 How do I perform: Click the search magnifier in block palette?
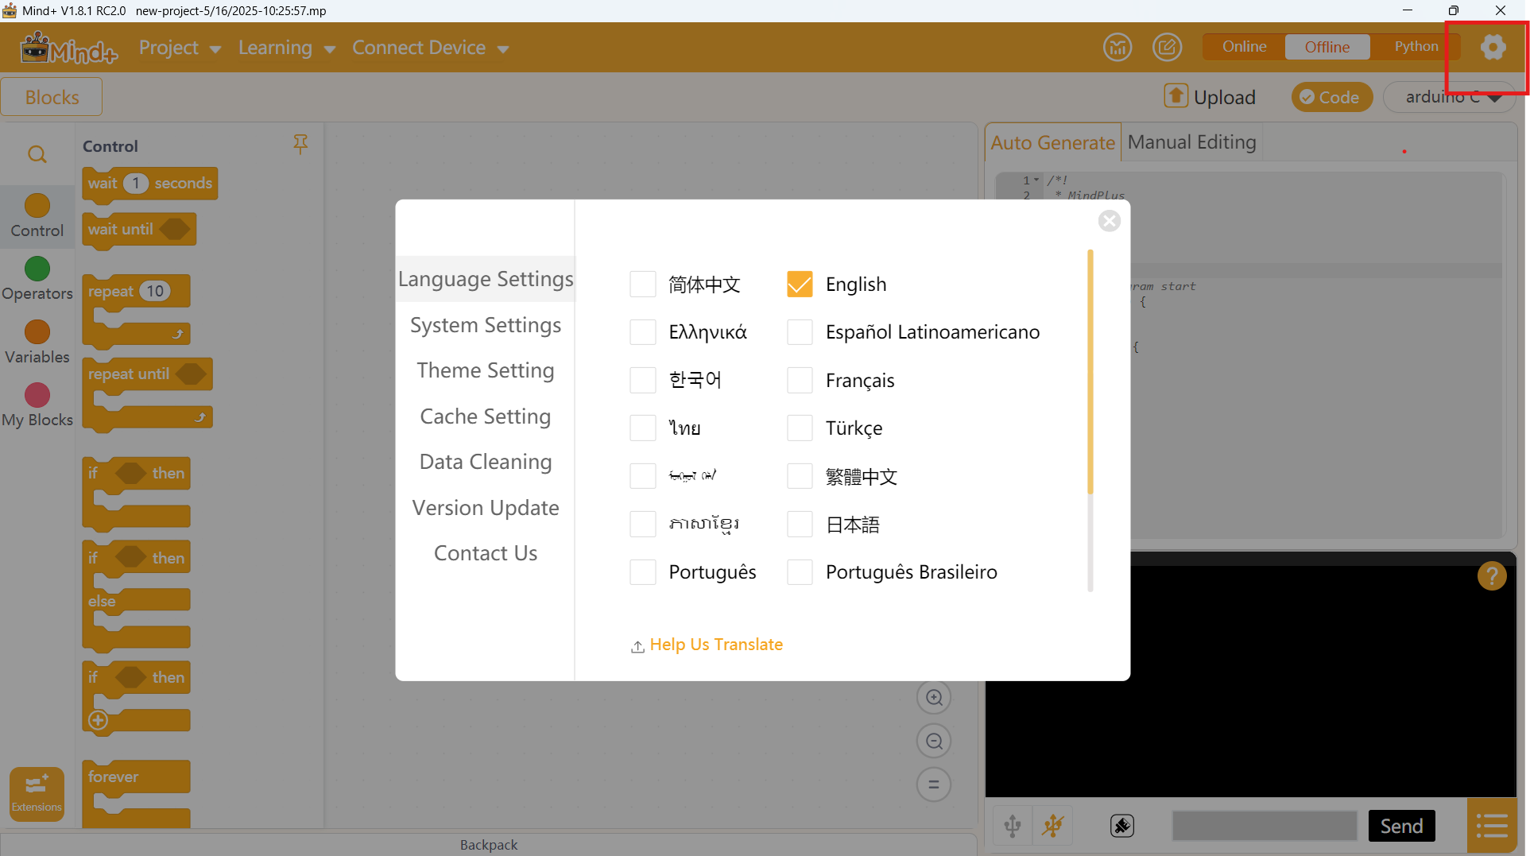click(37, 154)
